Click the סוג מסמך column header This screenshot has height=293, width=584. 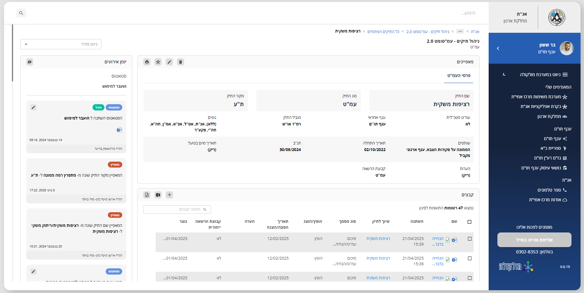tap(347, 222)
